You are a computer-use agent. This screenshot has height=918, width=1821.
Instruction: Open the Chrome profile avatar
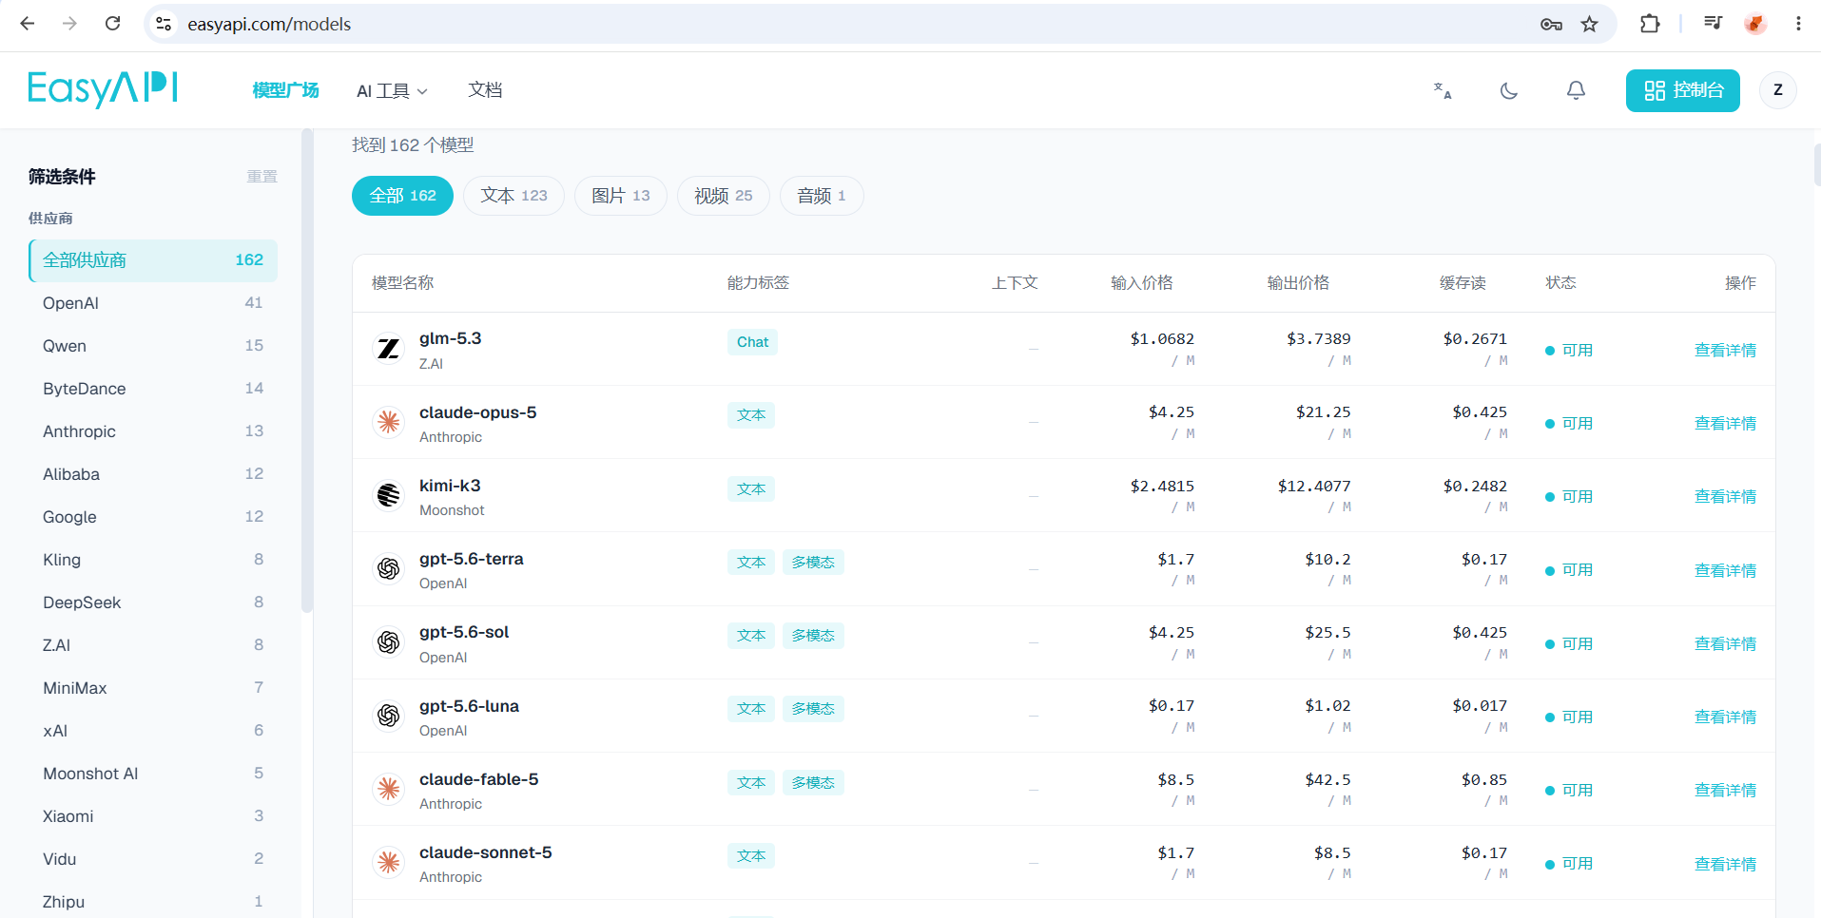pos(1755,24)
